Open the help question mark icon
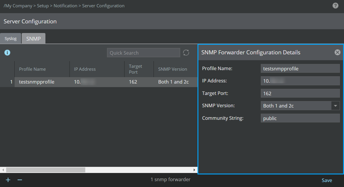The width and height of the screenshot is (344, 187). (335, 6)
